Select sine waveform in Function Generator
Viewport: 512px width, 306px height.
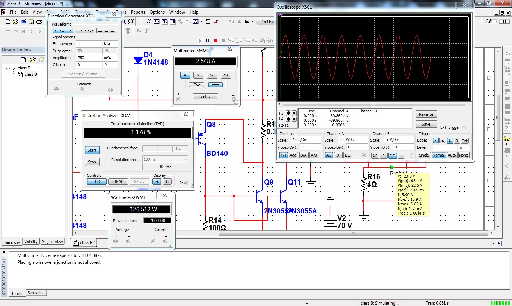click(x=63, y=31)
